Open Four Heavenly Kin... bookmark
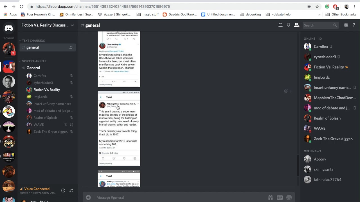 pos(38,14)
